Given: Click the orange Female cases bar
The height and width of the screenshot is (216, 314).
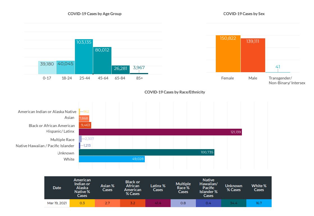Looking at the screenshot, I should (228, 54).
